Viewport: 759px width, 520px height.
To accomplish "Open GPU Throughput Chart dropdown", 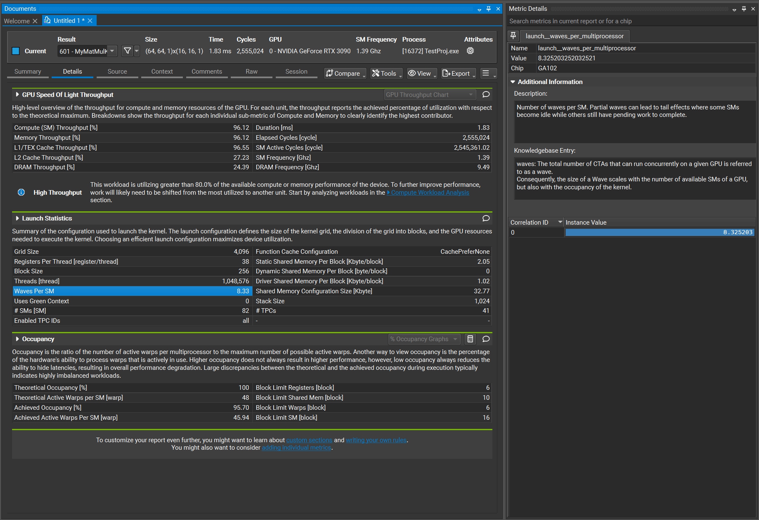I will (x=429, y=94).
